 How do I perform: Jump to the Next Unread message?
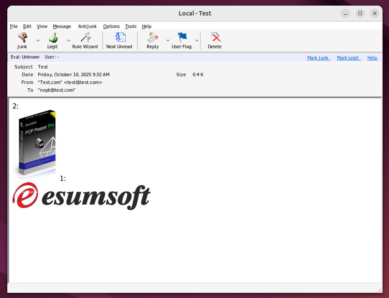click(119, 40)
